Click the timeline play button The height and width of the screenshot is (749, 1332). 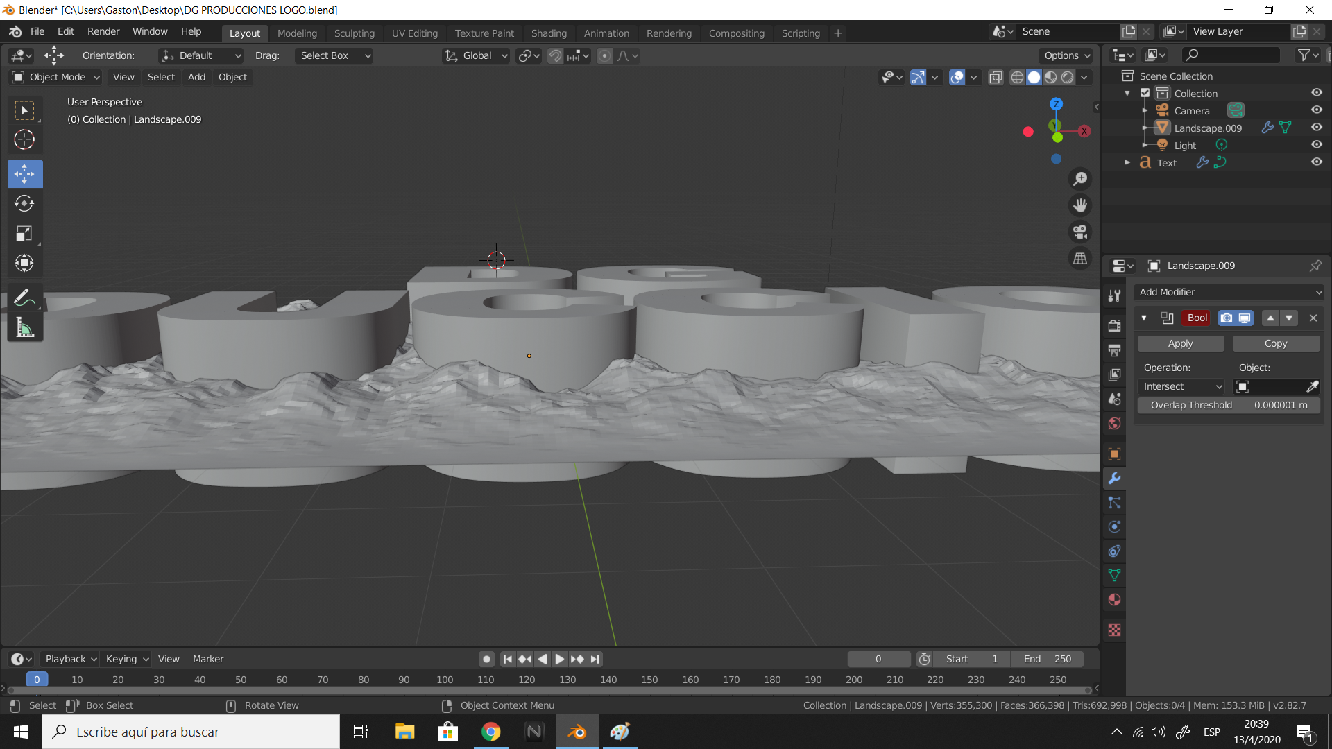(559, 659)
